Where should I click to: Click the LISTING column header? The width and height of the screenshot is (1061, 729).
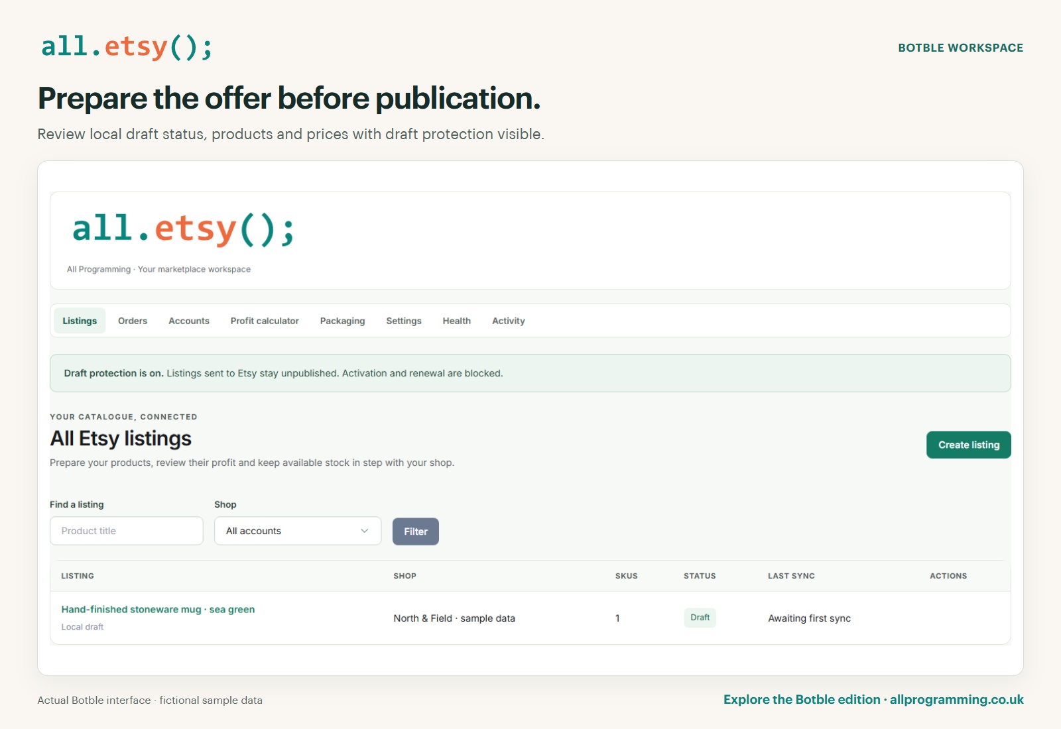tap(78, 576)
